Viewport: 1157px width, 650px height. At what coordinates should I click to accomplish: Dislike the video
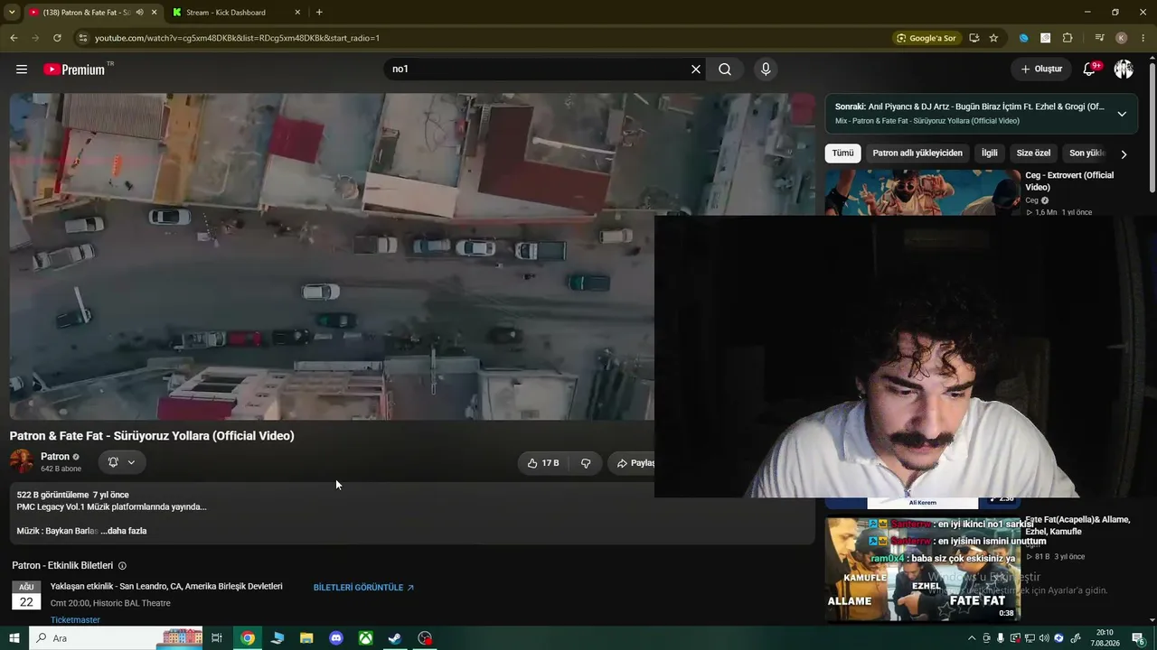click(x=586, y=463)
